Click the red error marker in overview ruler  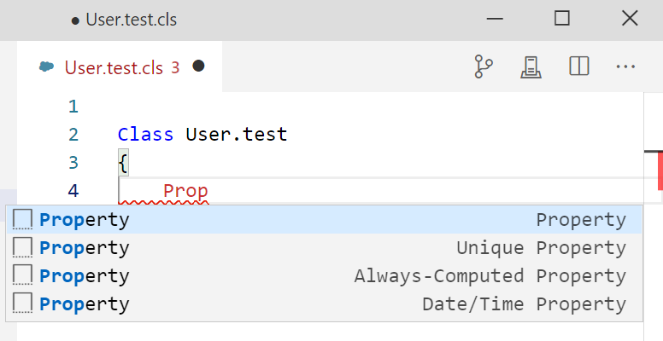(x=660, y=170)
